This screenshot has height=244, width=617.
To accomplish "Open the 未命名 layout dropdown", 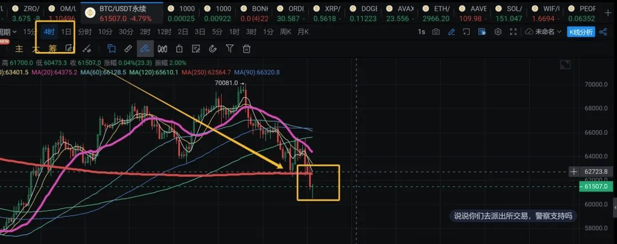I will 543,32.
